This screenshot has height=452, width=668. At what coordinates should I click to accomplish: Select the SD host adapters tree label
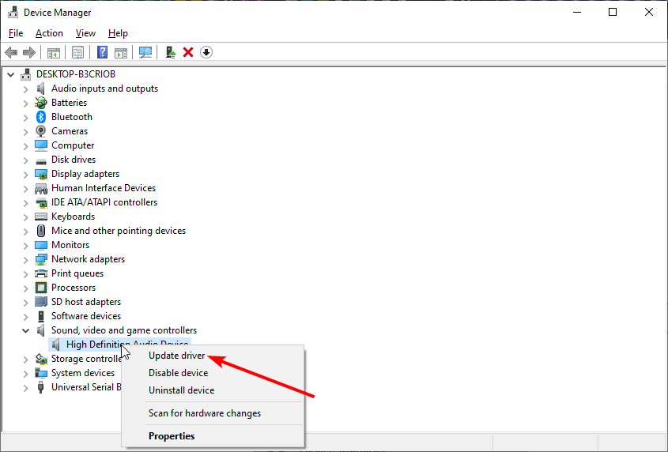(86, 302)
